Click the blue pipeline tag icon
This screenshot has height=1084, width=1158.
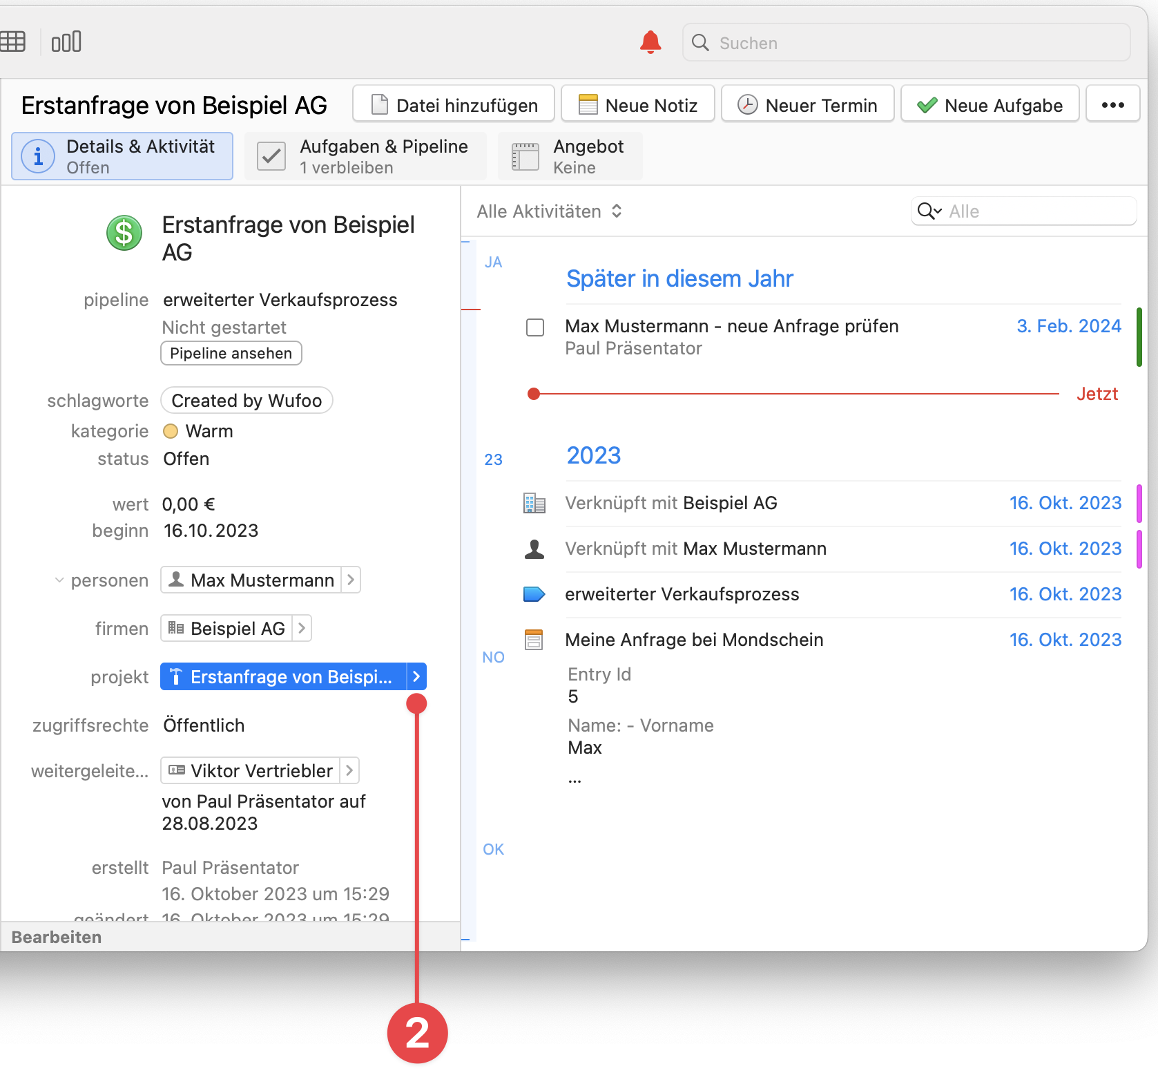(x=534, y=594)
